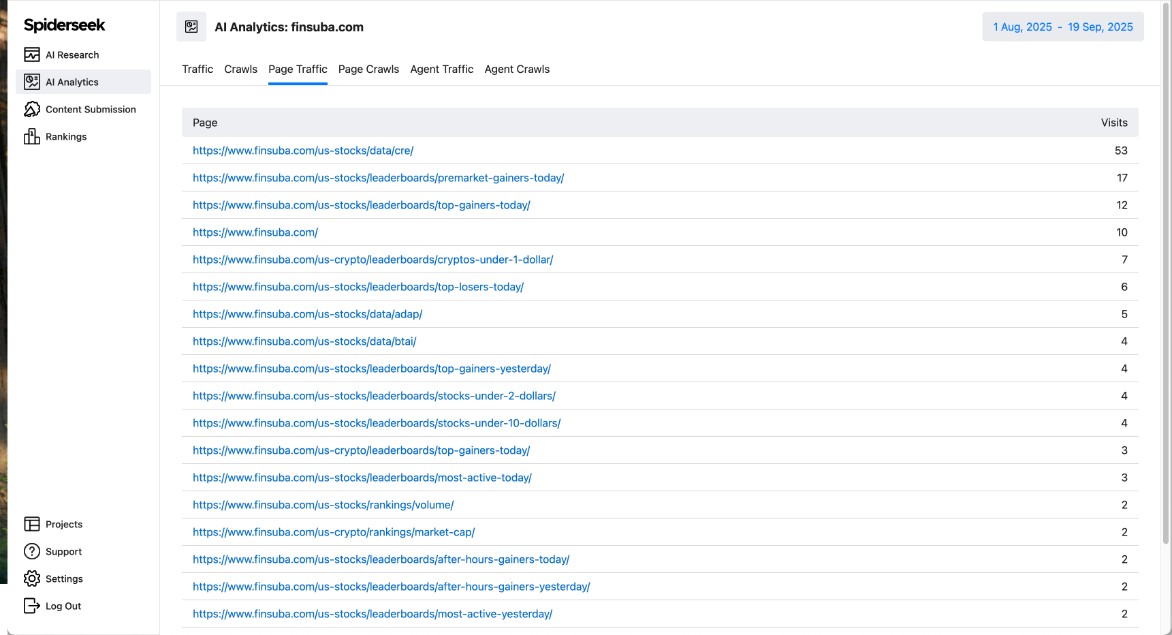Viewport: 1172px width, 635px height.
Task: Open the us-stocks/data/adap/ link
Action: click(x=308, y=314)
